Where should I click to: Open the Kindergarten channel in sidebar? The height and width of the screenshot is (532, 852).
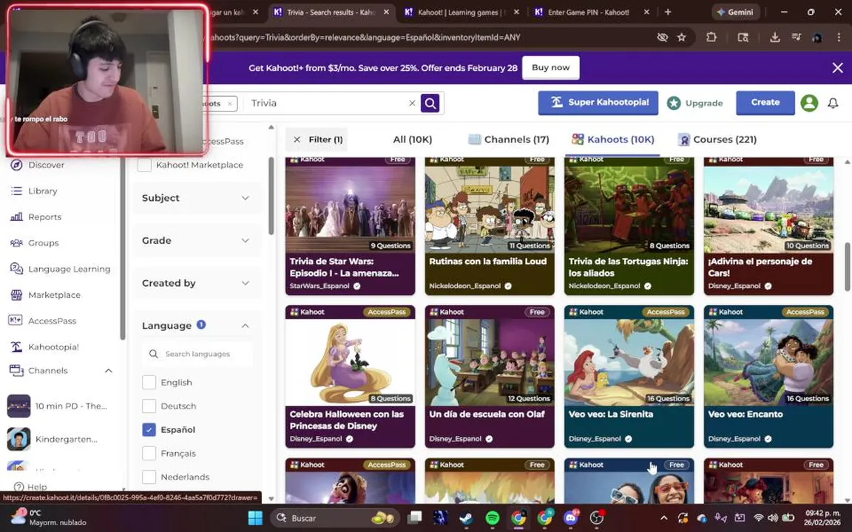[x=53, y=439]
